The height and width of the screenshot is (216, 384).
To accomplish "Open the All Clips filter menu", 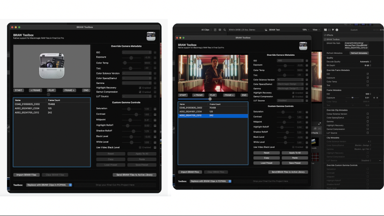I will 206,30.
